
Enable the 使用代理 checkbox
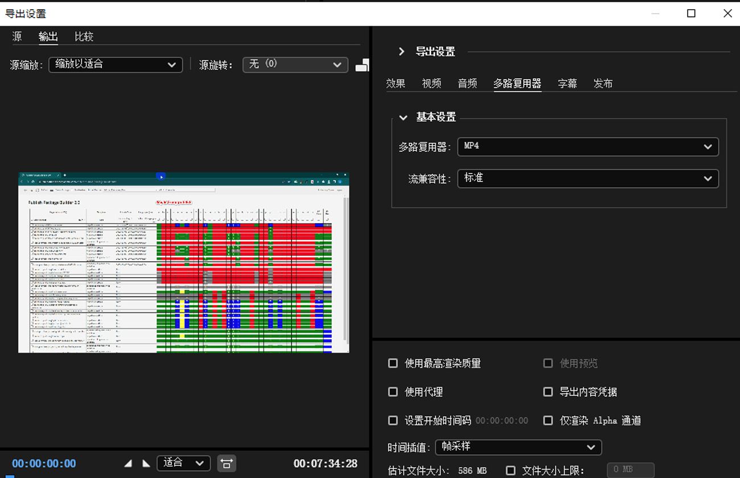[393, 392]
